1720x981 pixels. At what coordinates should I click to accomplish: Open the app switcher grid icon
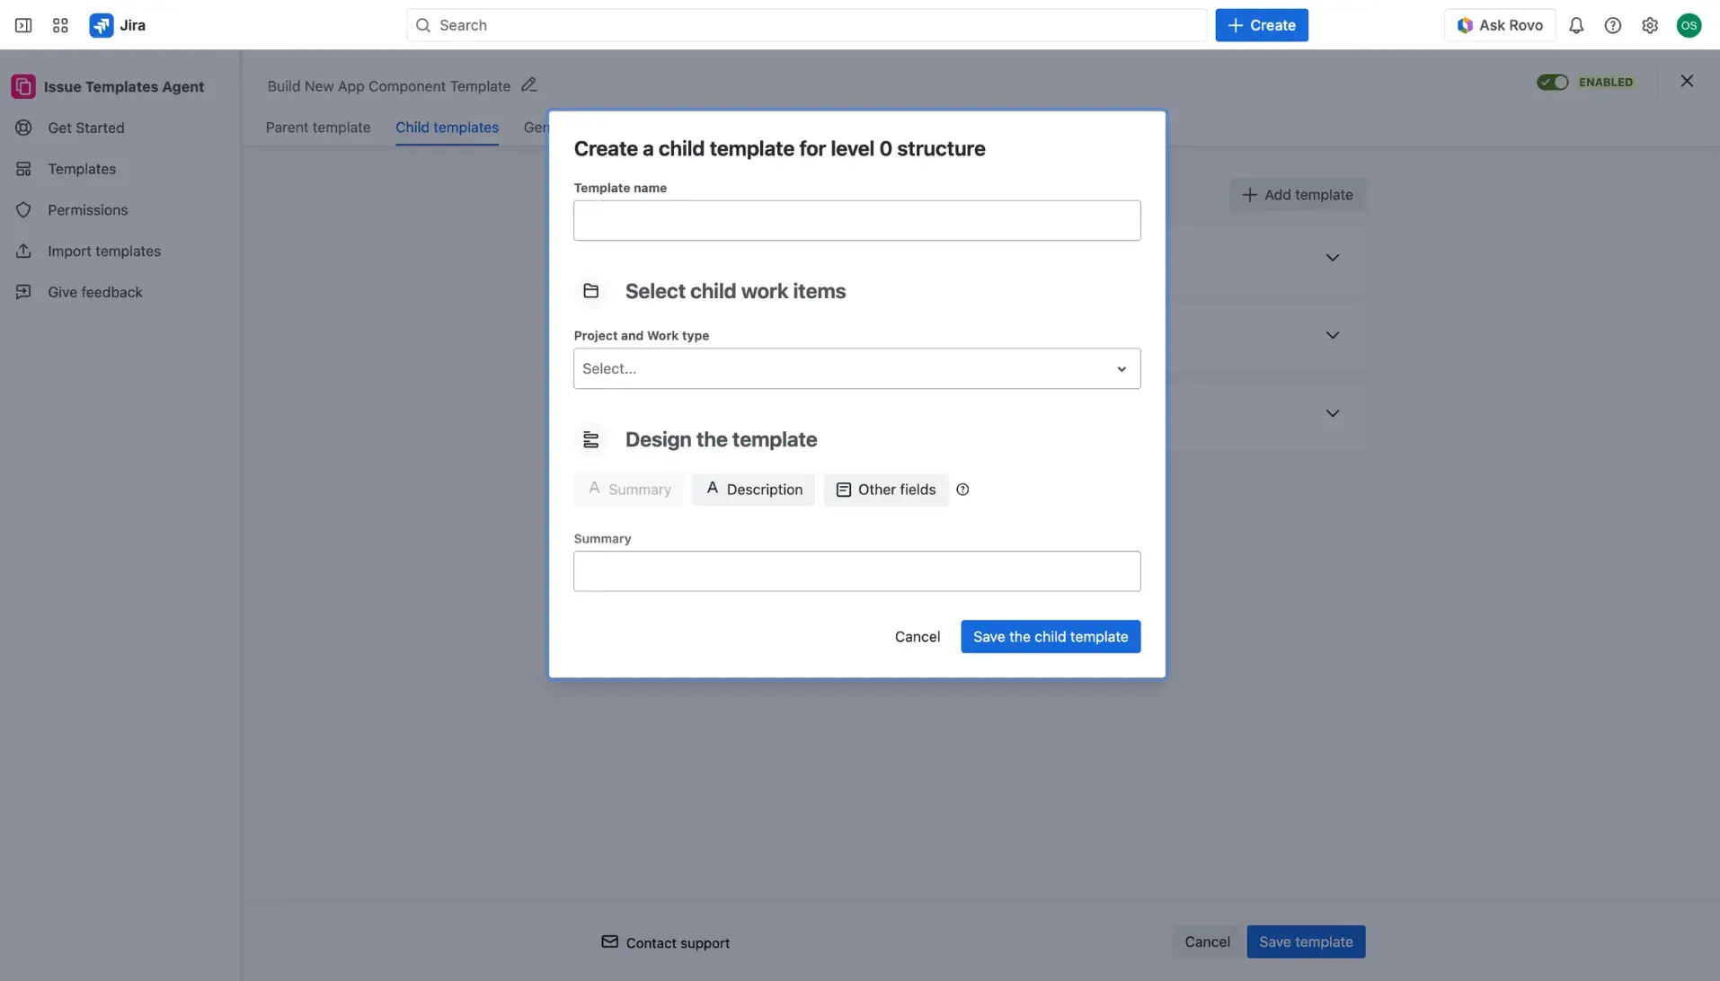click(x=60, y=24)
